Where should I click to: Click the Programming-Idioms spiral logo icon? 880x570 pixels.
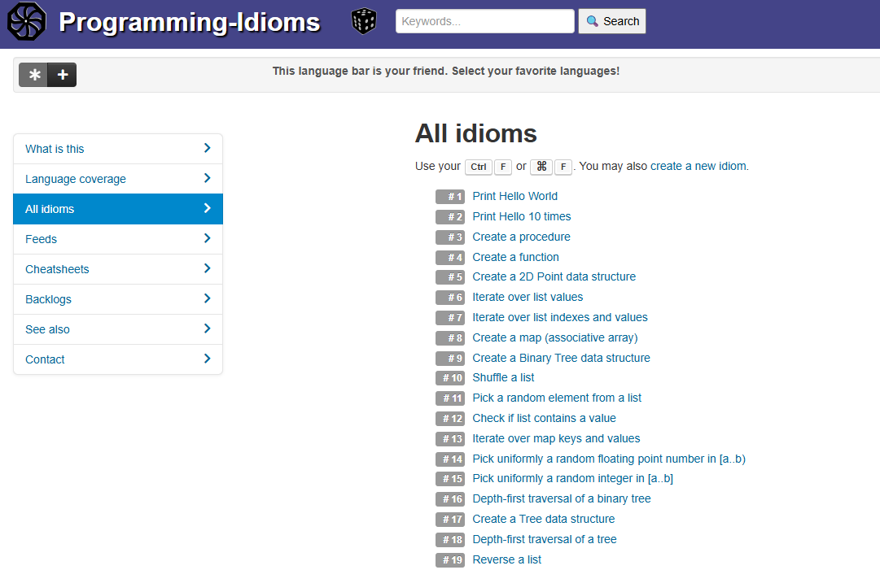26,22
